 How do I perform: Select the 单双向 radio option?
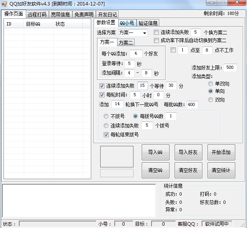click(x=211, y=84)
